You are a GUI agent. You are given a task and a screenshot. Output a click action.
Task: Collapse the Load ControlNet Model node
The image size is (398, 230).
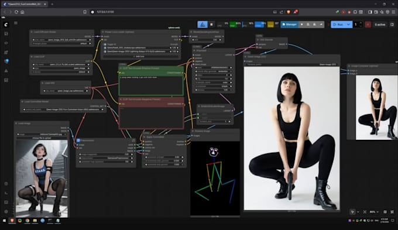(x=22, y=102)
